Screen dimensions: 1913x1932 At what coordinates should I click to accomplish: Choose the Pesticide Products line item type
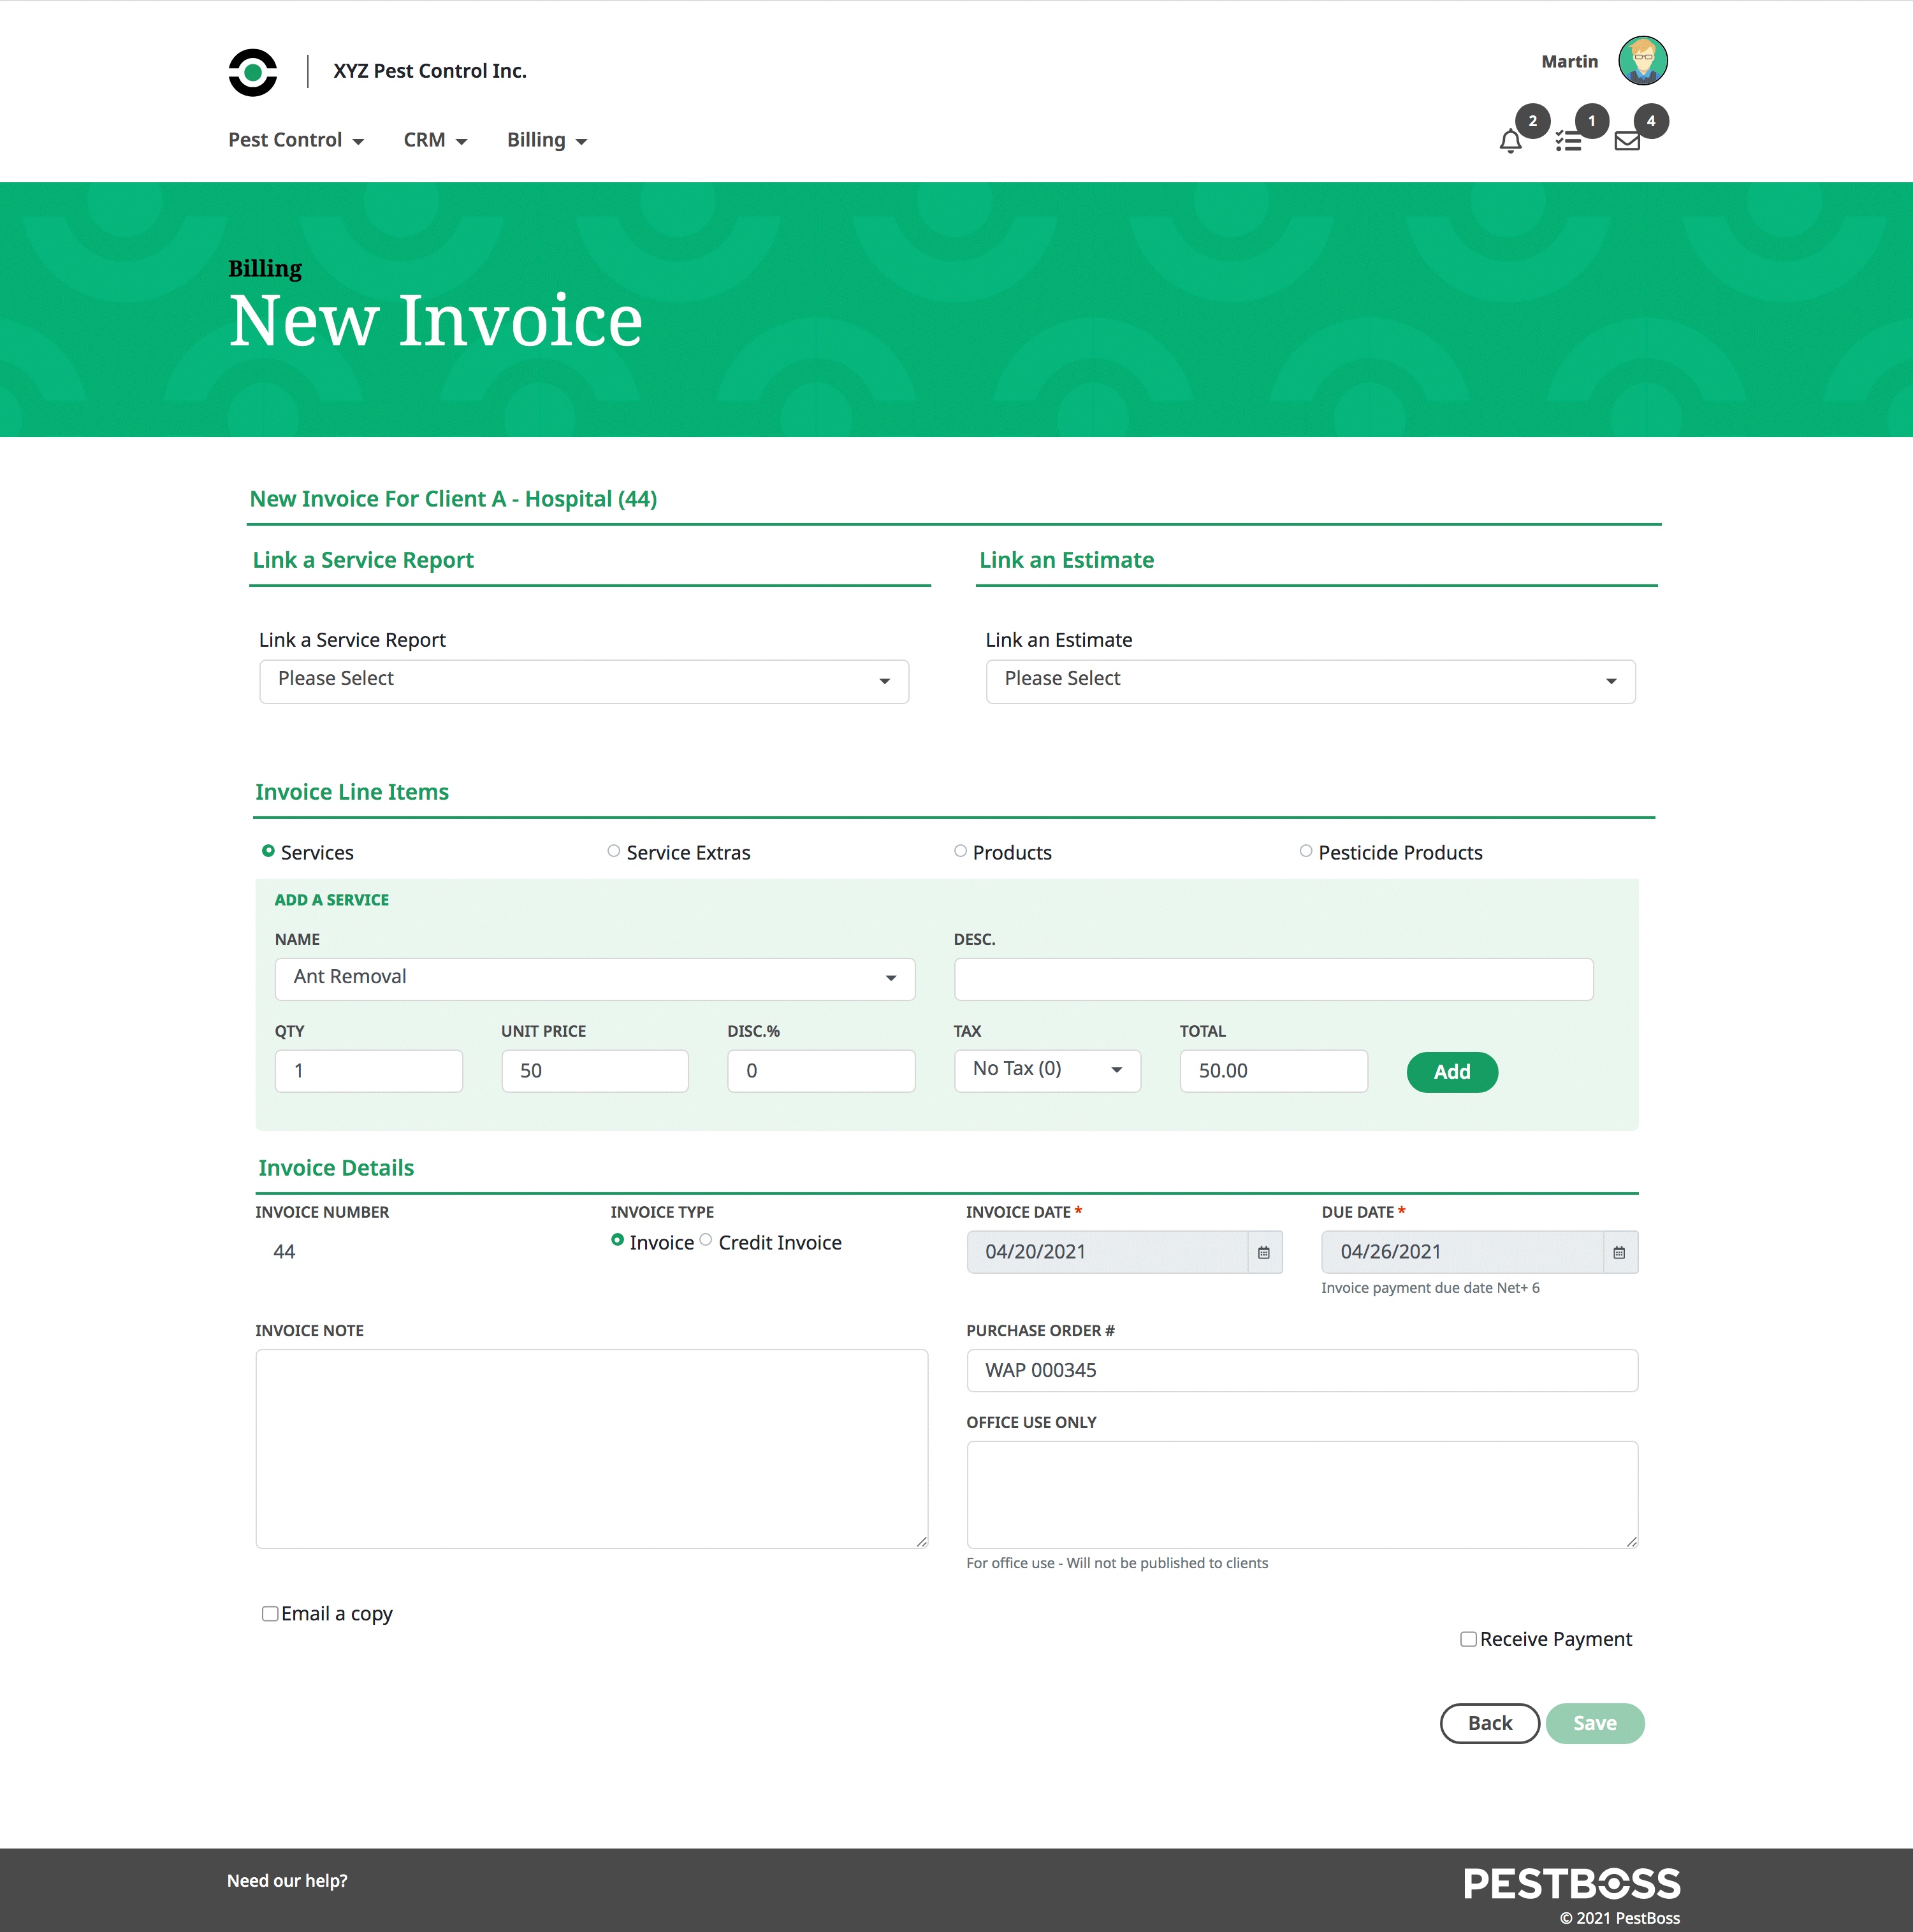pyautogui.click(x=1306, y=851)
